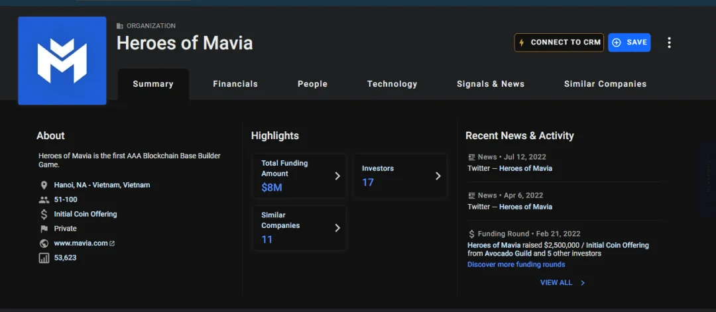The height and width of the screenshot is (312, 716).
Task: Click the dollar sign funding type icon
Action: point(44,214)
